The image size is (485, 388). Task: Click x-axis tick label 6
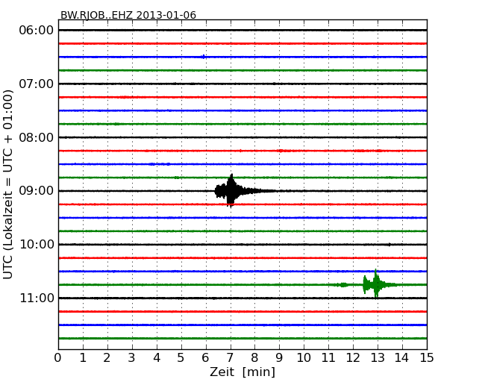tap(205, 358)
